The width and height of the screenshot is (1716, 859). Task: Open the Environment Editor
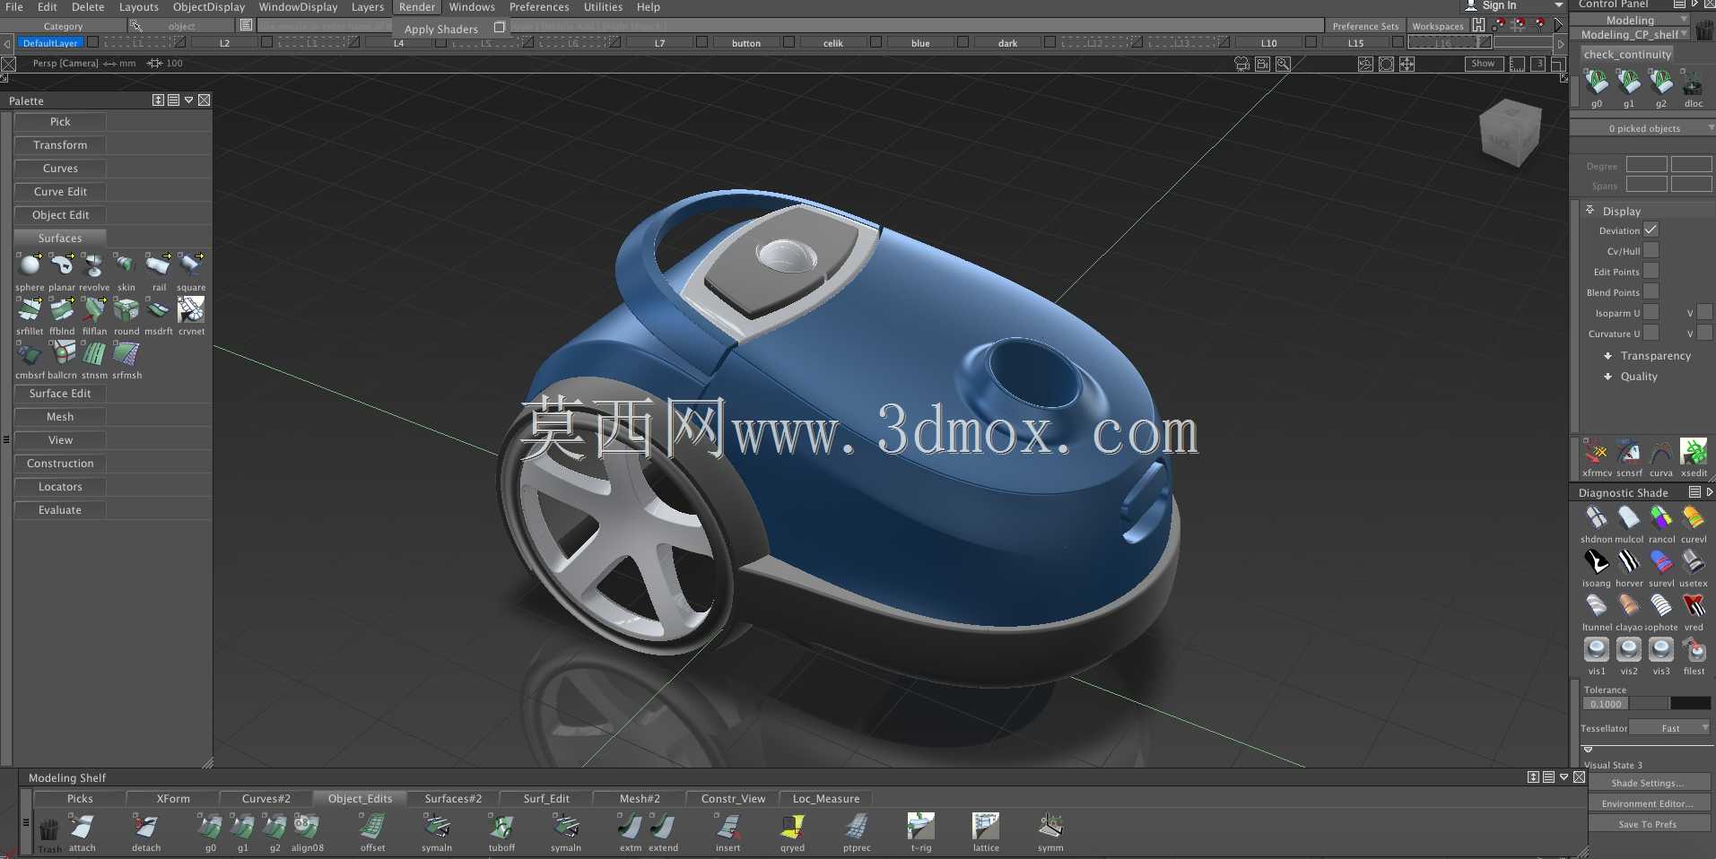[x=1648, y=803]
